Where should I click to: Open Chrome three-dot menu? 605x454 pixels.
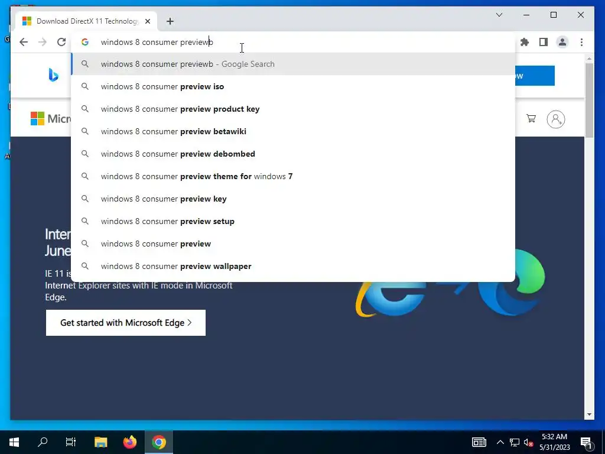tap(581, 42)
